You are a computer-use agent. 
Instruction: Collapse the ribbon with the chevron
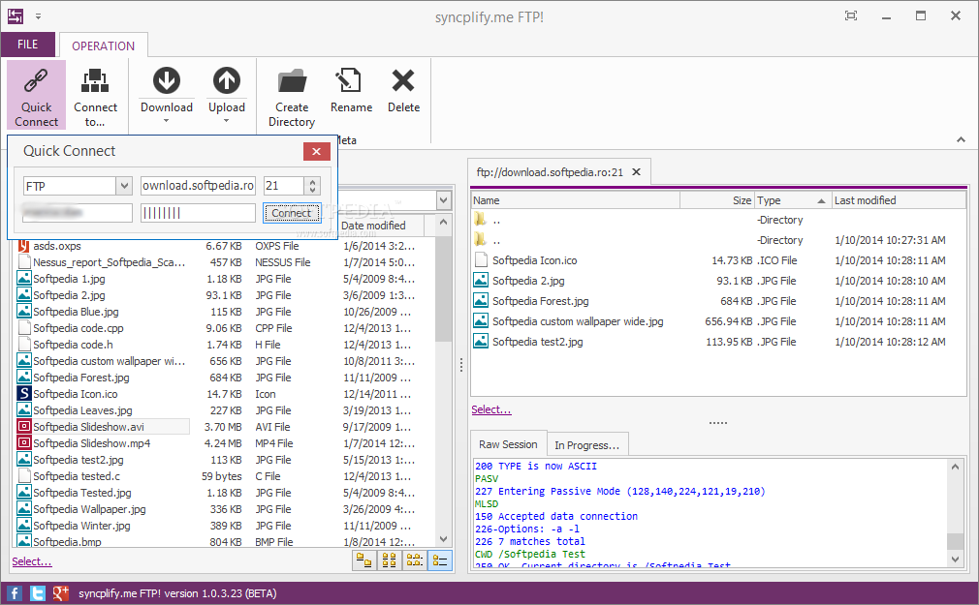click(961, 140)
